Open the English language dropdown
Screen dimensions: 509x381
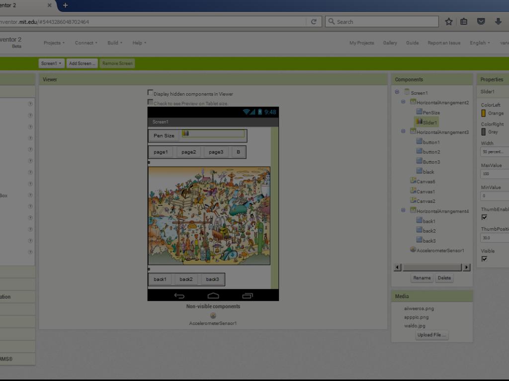point(480,43)
